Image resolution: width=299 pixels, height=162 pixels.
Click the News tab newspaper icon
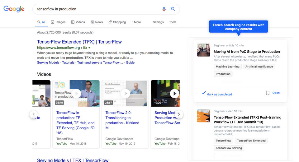coord(92,22)
